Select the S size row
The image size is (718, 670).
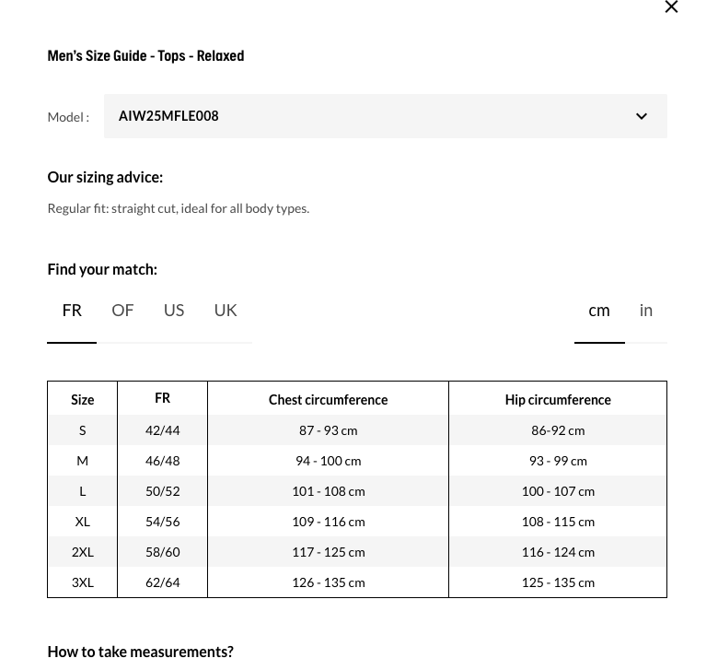pos(82,430)
